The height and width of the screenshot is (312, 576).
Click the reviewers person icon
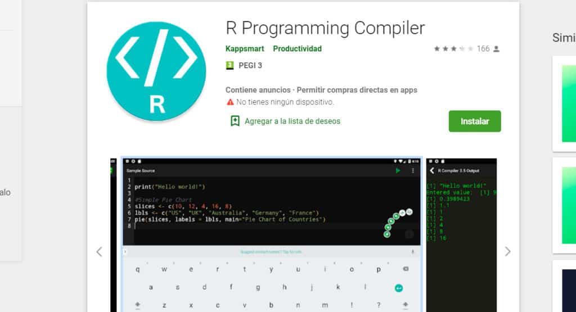(496, 49)
